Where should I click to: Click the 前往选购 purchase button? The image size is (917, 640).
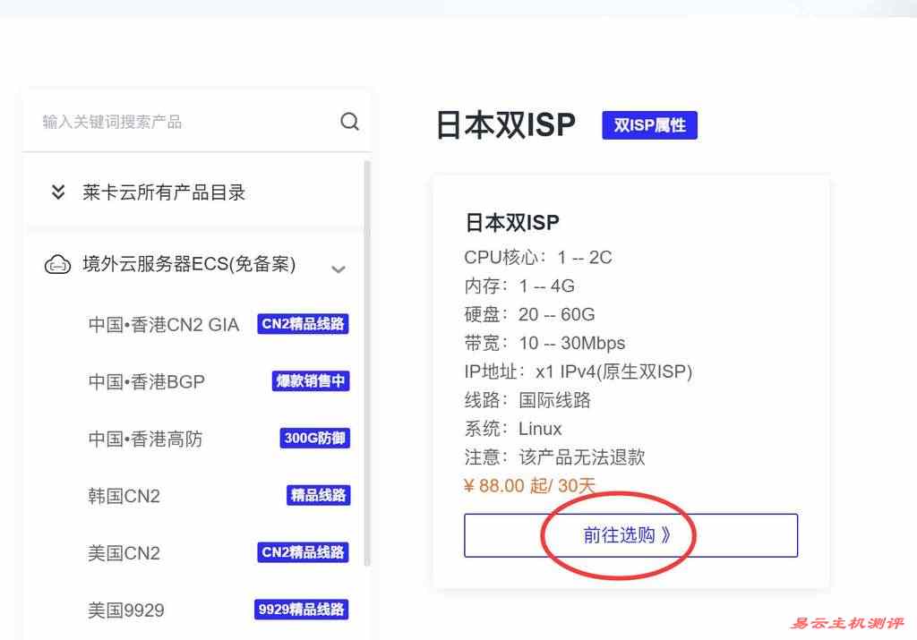[x=630, y=535]
